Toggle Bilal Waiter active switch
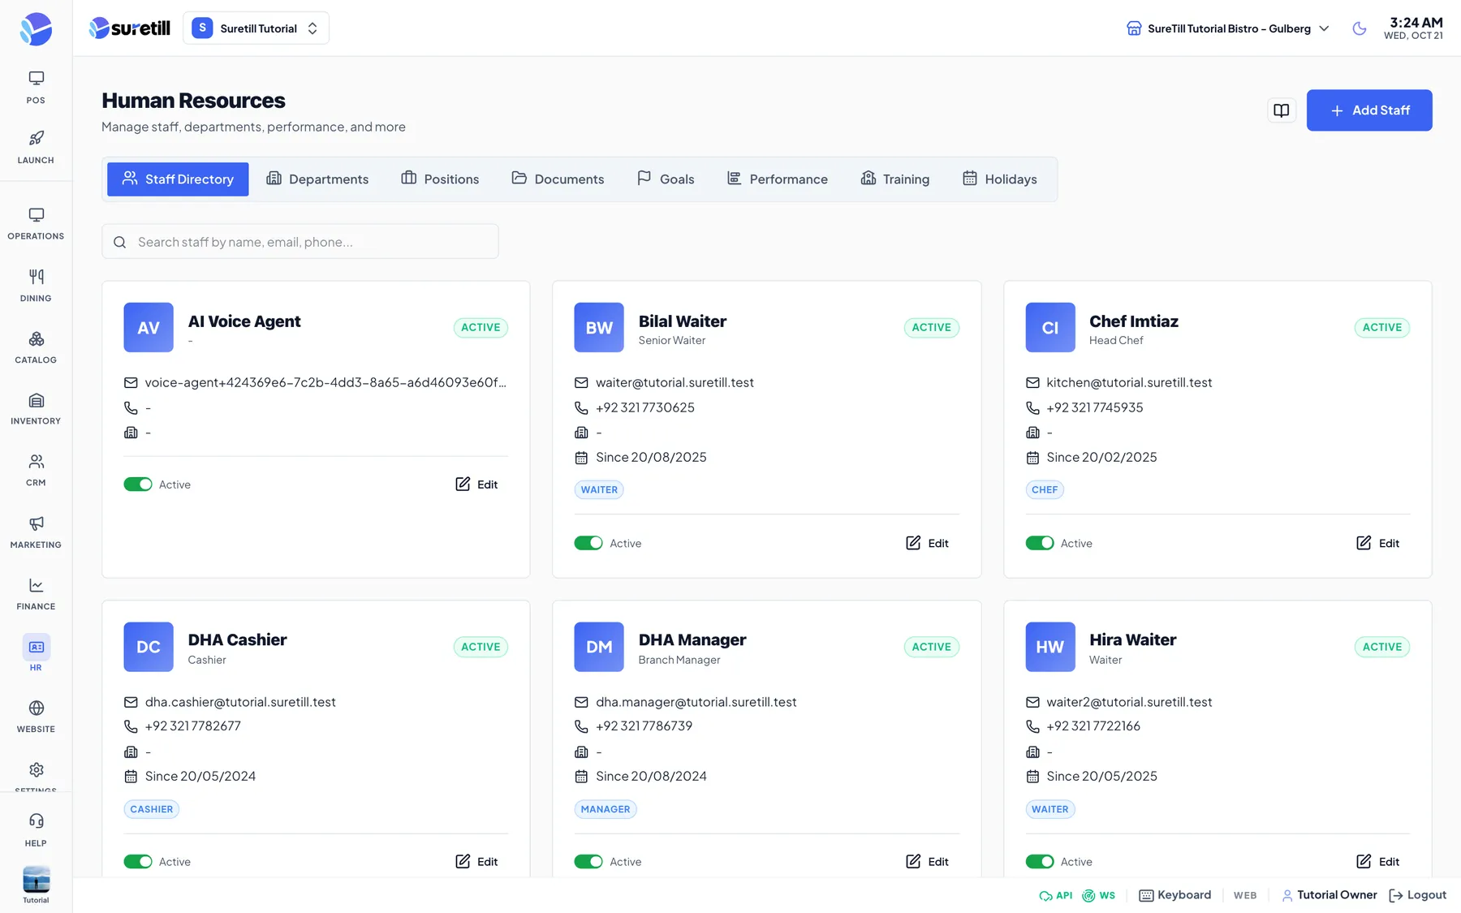Screen dimensions: 1461x913 588,543
